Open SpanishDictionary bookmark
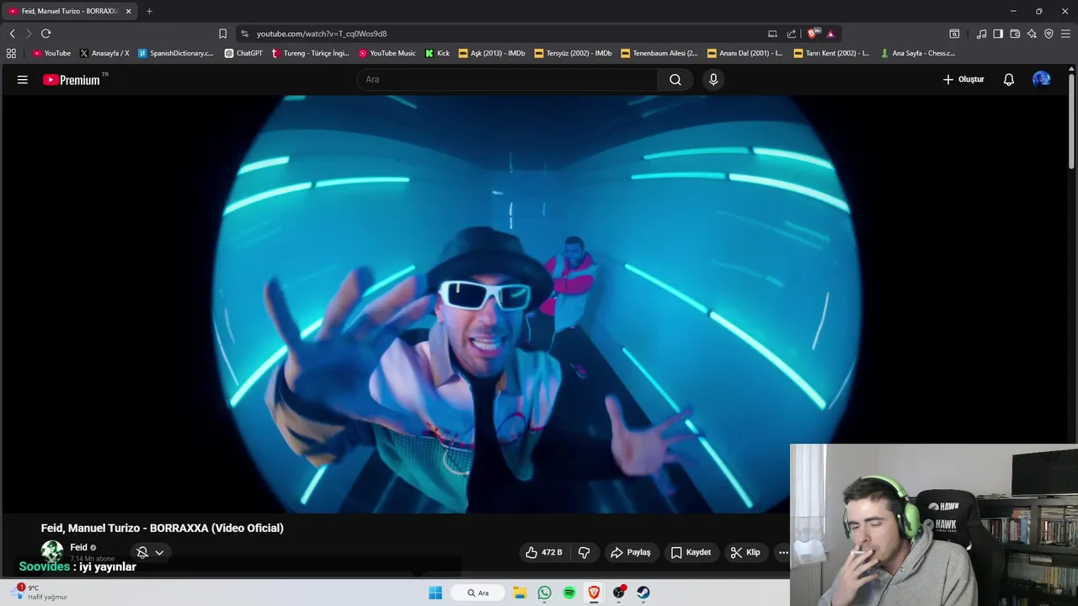Image resolution: width=1078 pixels, height=606 pixels. click(176, 53)
